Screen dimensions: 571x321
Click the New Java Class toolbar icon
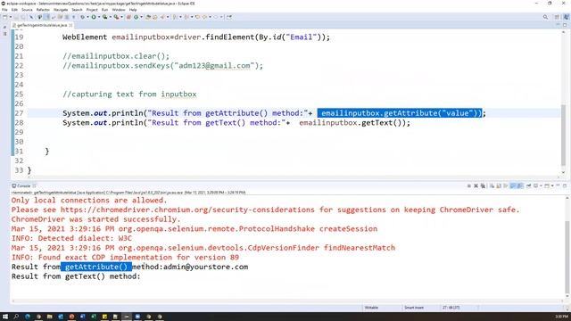tap(136, 17)
